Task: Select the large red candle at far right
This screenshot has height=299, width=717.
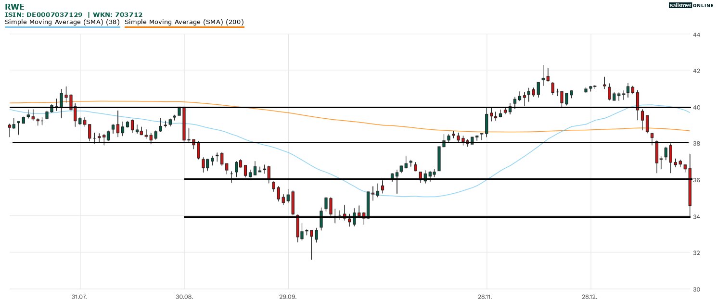Action: (x=690, y=187)
